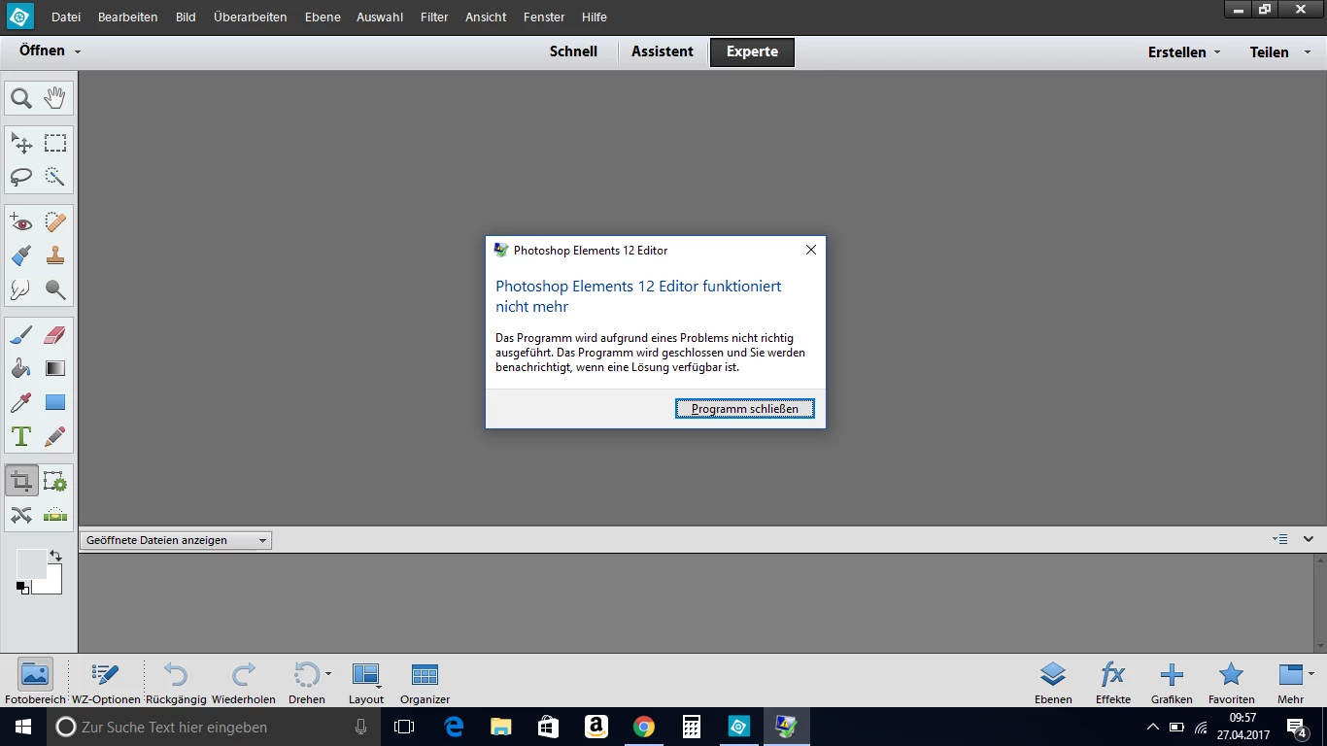1327x746 pixels.
Task: Select the Straighten tool
Action: pos(55,515)
